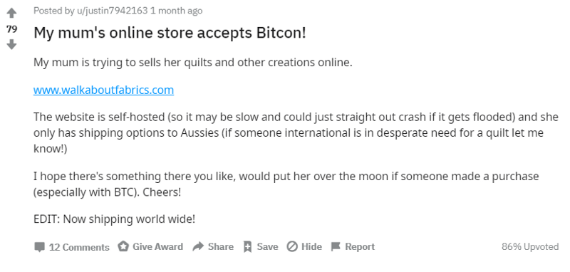Click the curved Share arrow icon
Screen dimensions: 570x272
(x=198, y=247)
